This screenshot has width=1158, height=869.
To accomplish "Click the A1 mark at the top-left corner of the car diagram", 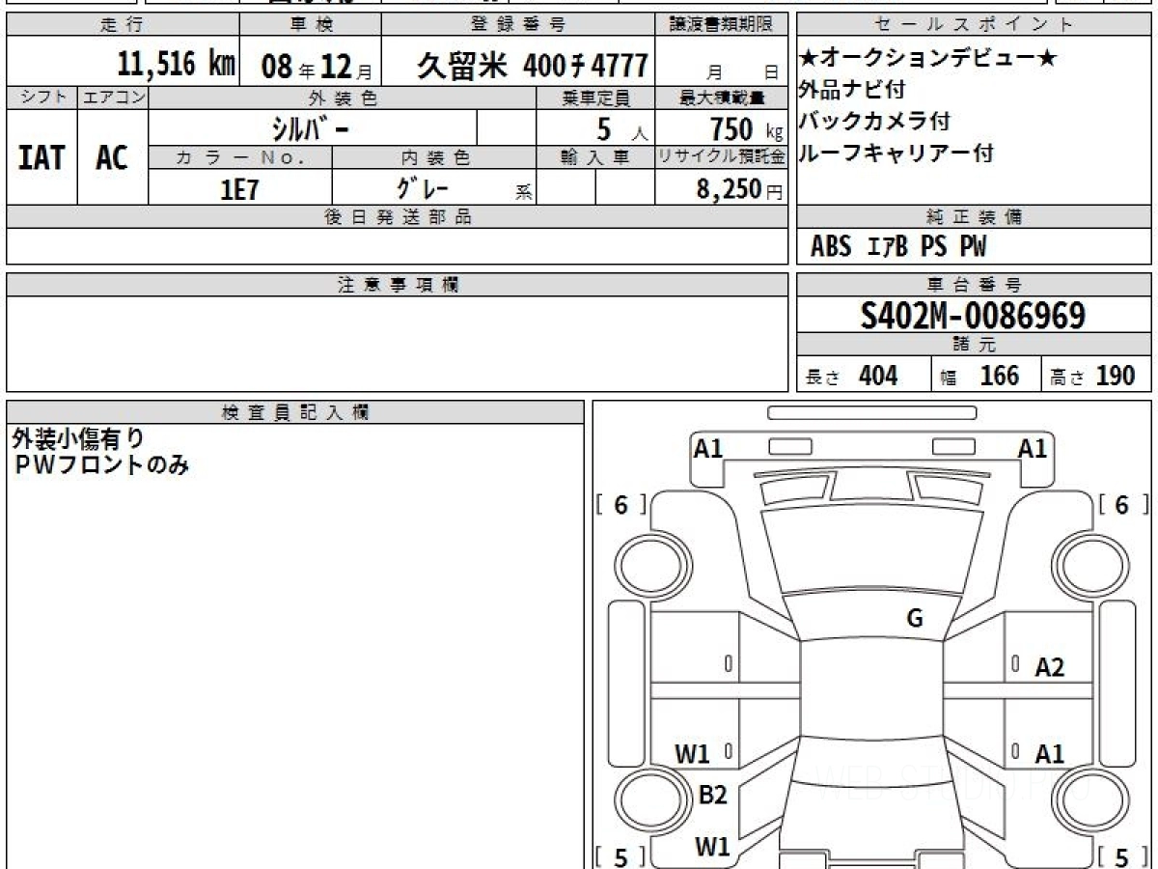I will (x=708, y=448).
